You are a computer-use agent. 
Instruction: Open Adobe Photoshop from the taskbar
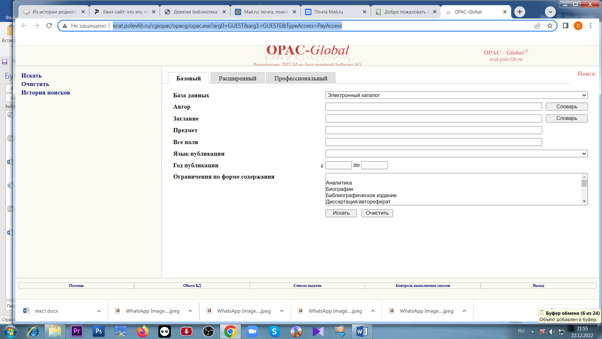pyautogui.click(x=98, y=331)
